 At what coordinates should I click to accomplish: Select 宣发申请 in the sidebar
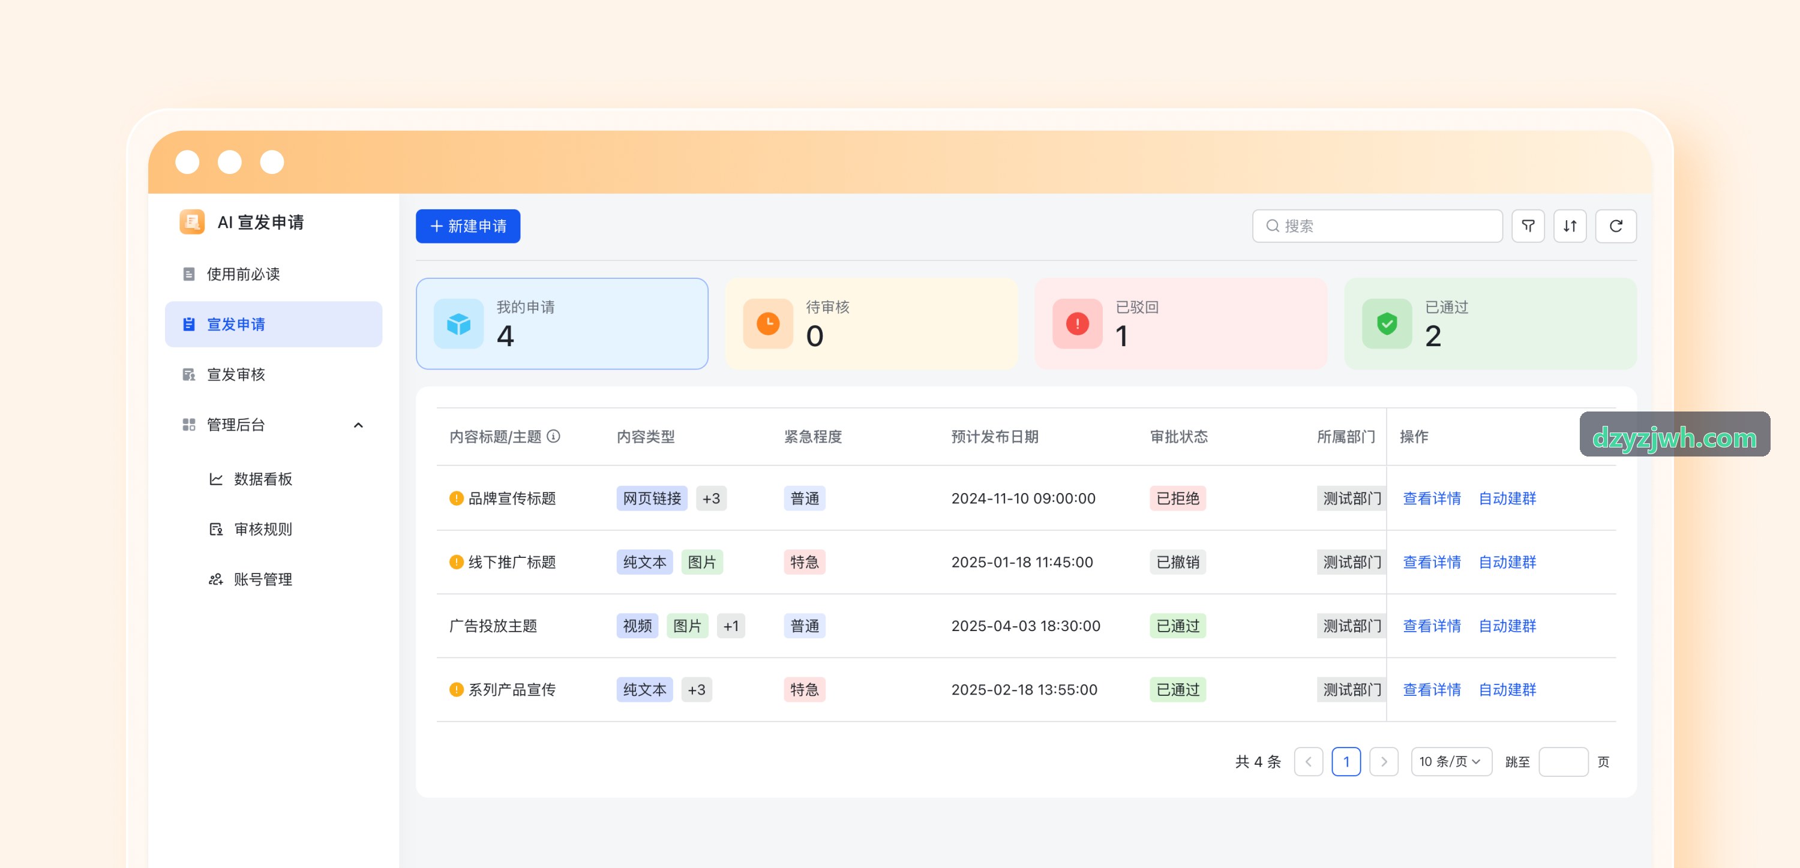click(273, 325)
